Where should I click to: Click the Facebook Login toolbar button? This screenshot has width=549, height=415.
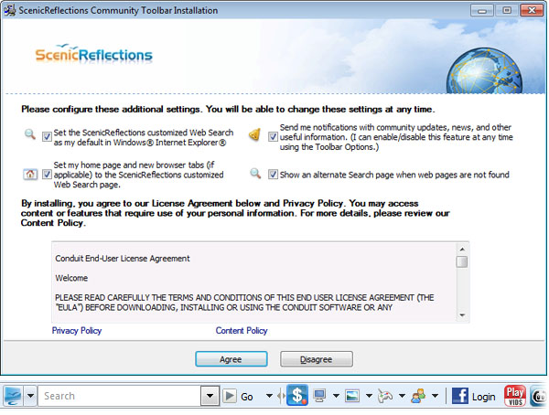[x=474, y=396]
